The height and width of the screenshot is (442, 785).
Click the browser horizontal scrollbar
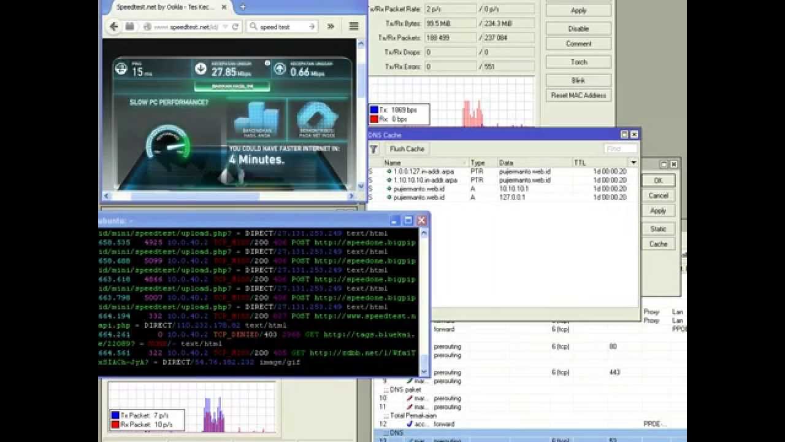point(229,196)
